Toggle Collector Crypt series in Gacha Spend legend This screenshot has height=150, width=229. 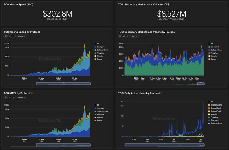click(x=101, y=50)
